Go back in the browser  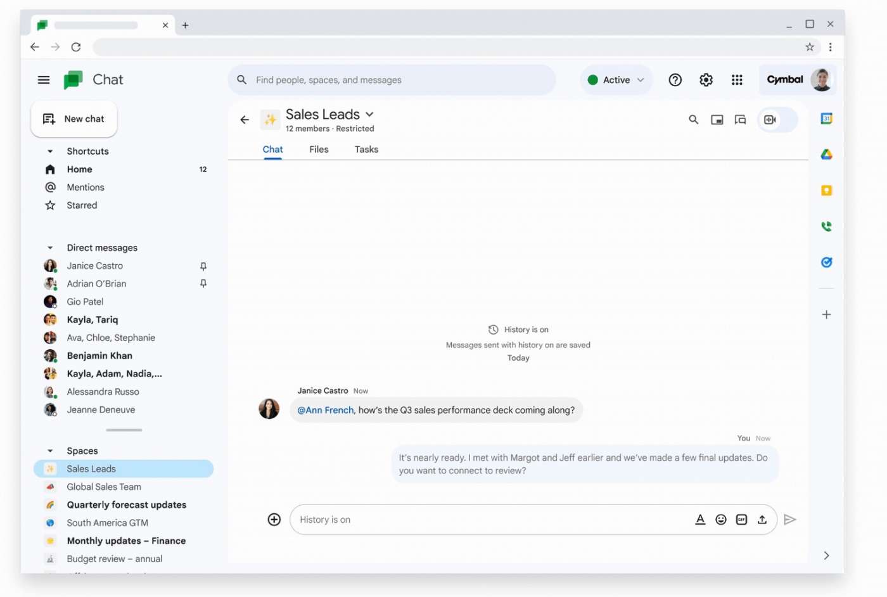[35, 47]
